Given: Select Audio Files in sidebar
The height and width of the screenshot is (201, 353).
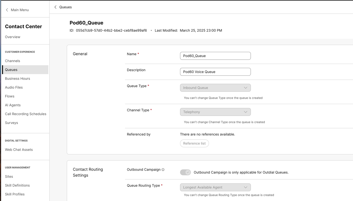Looking at the screenshot, I should 14,87.
